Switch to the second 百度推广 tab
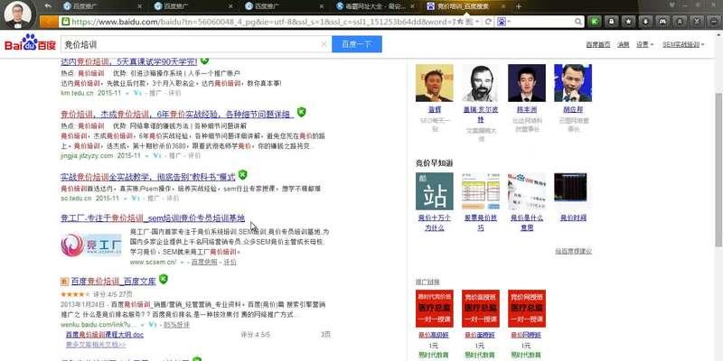 [193, 6]
